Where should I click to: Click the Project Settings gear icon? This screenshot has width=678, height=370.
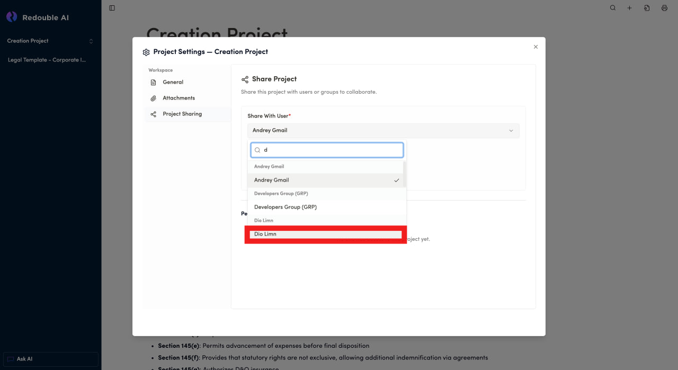tap(146, 52)
